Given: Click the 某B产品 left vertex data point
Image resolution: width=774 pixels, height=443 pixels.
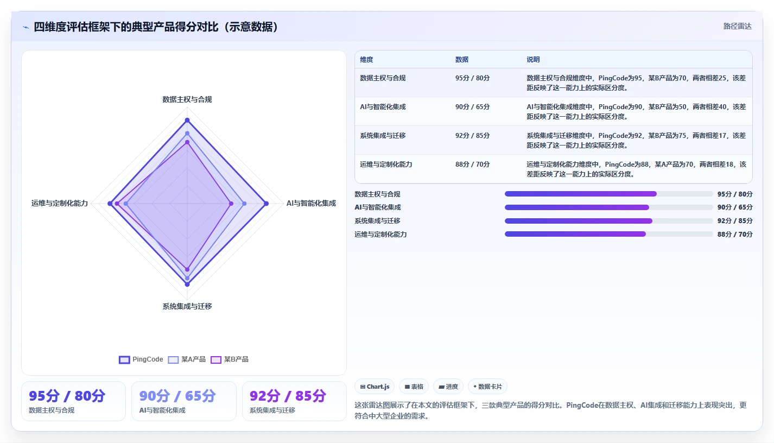Looking at the screenshot, I should coord(117,204).
